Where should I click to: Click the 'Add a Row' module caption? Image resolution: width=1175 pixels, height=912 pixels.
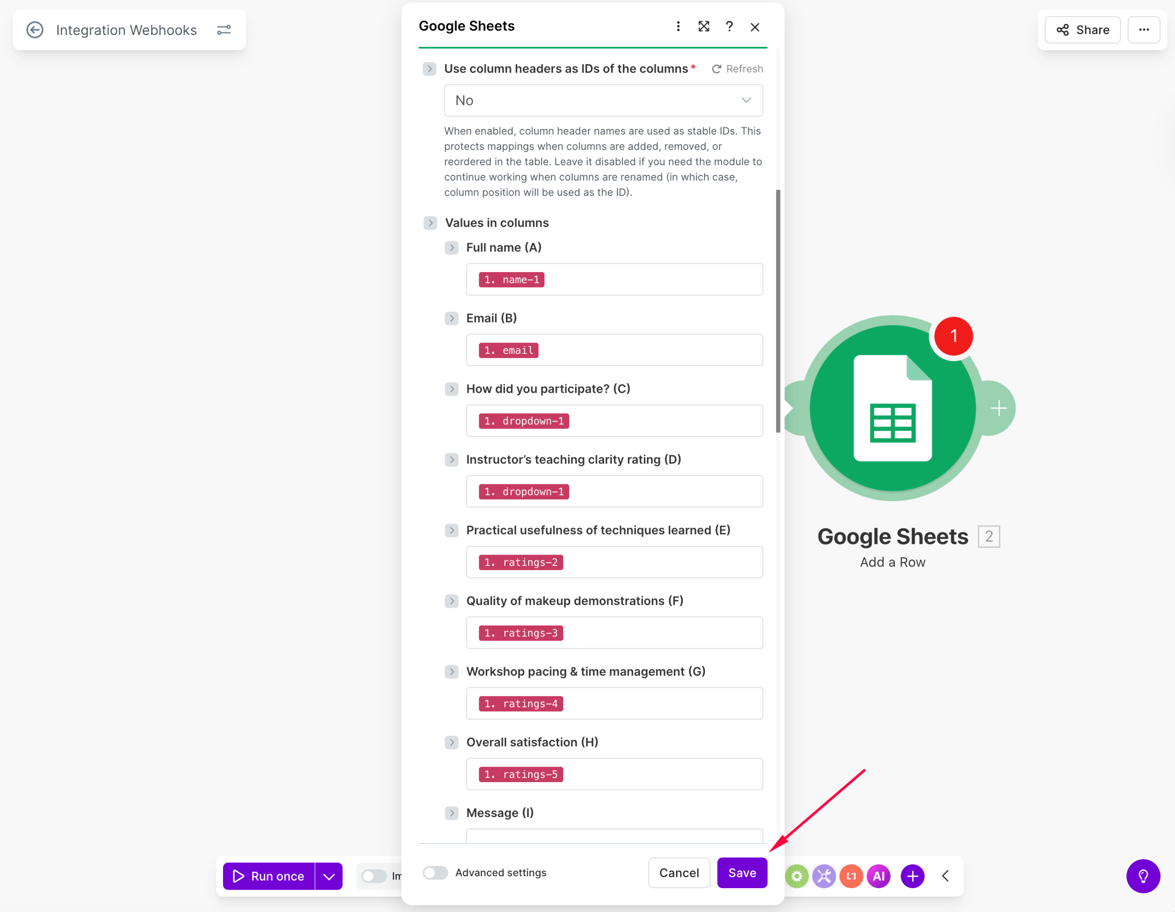(x=893, y=562)
